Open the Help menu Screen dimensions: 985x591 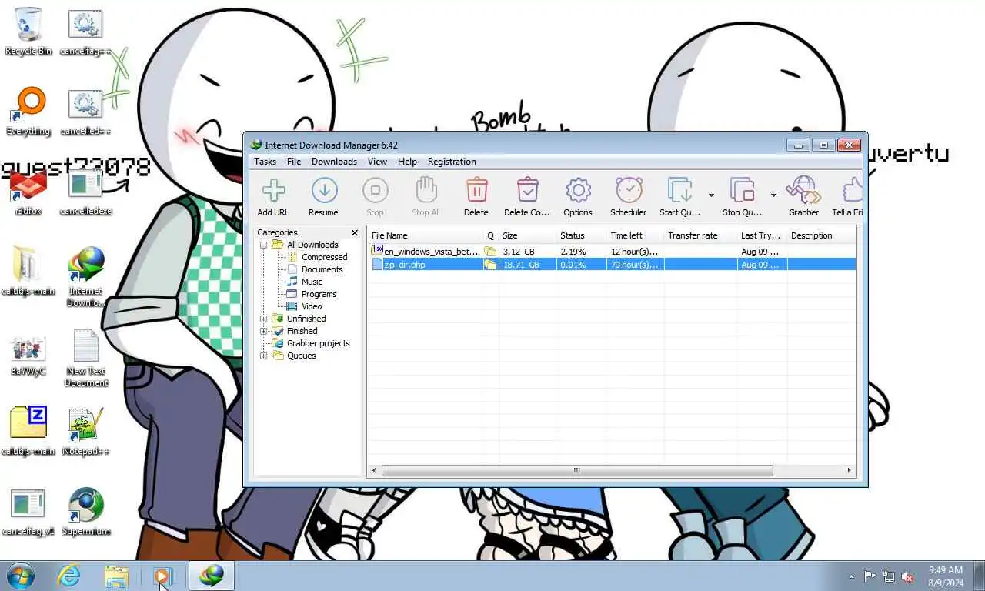point(407,162)
